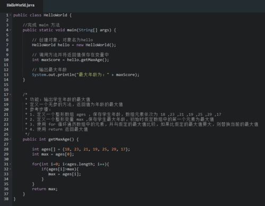Click the 'int ages[]' array declaration line
Screen dimensions: 265x206
point(81,149)
